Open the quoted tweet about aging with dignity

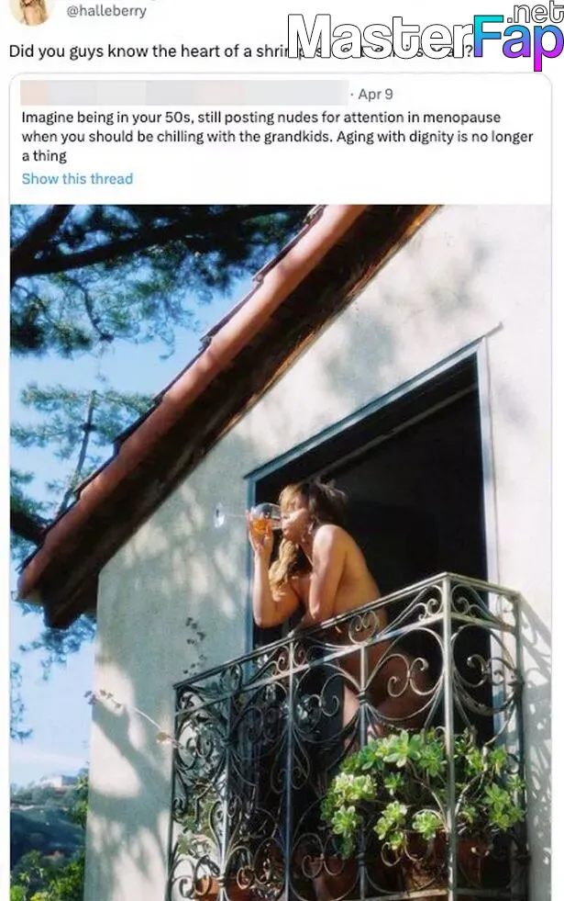(x=278, y=136)
